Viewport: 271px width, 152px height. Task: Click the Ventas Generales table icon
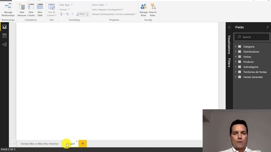(x=240, y=77)
